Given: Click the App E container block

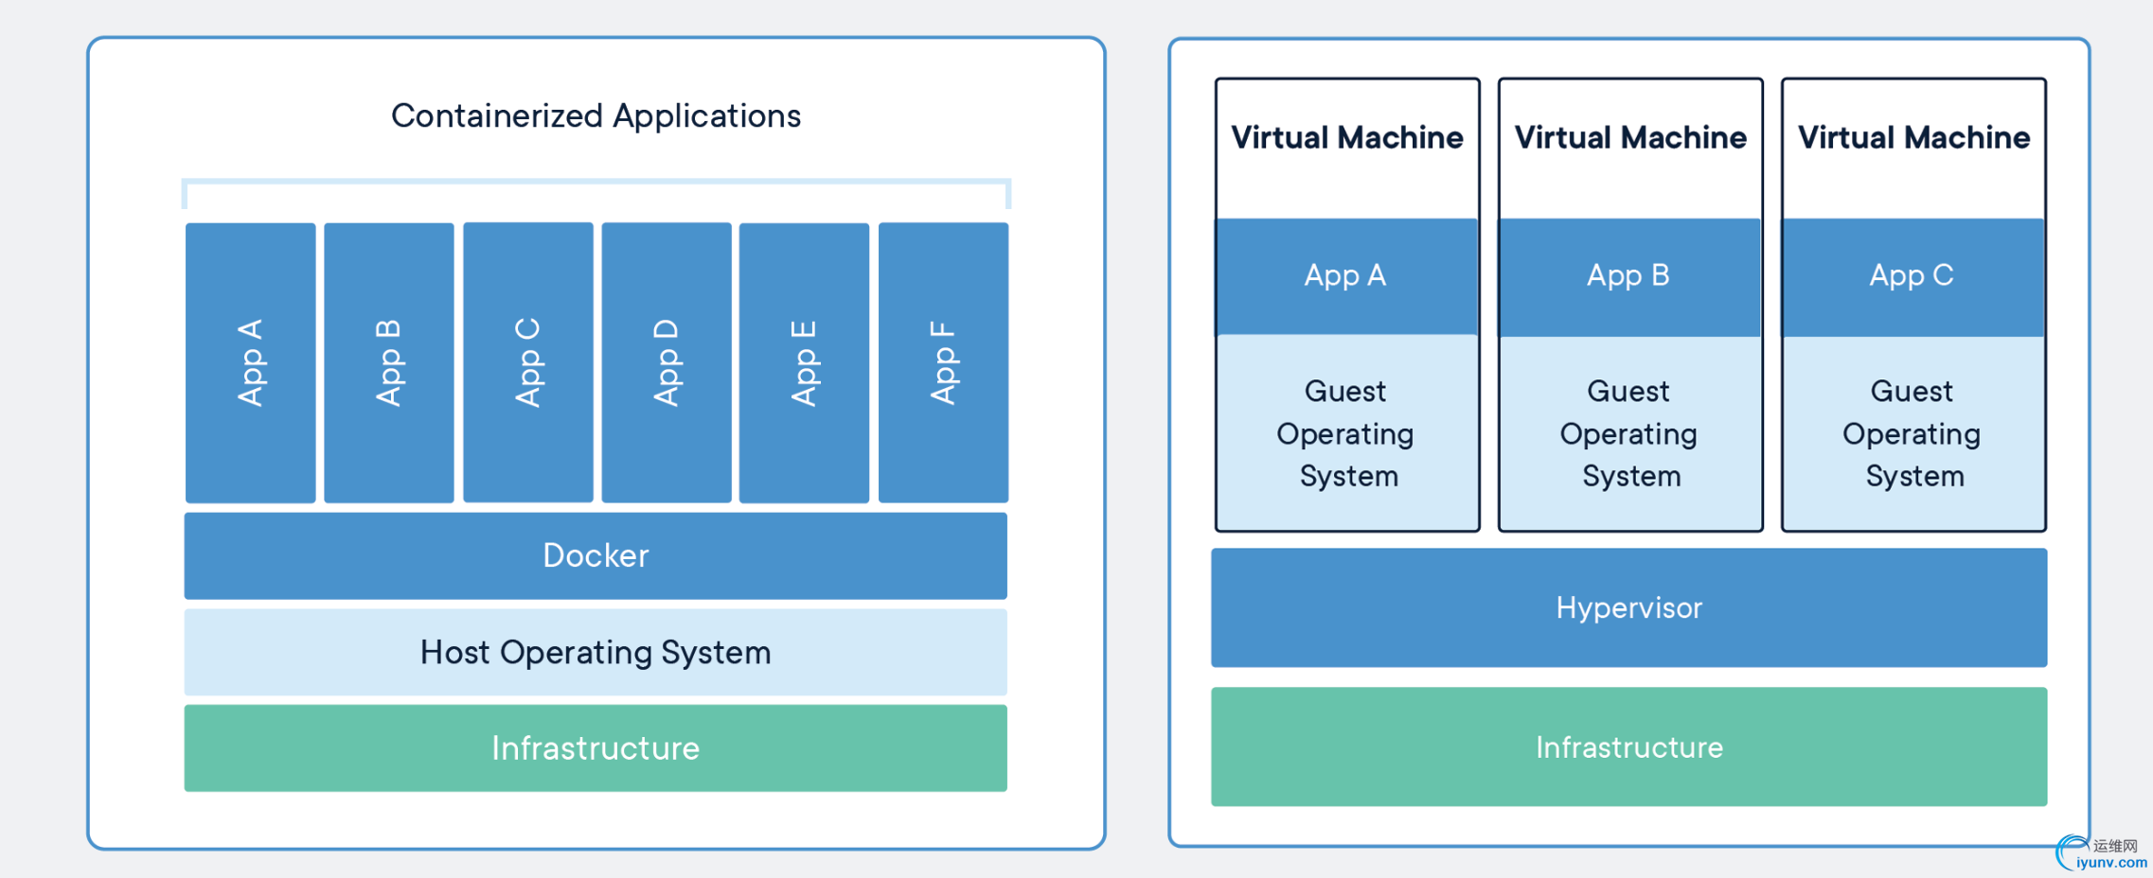Looking at the screenshot, I should tap(804, 362).
